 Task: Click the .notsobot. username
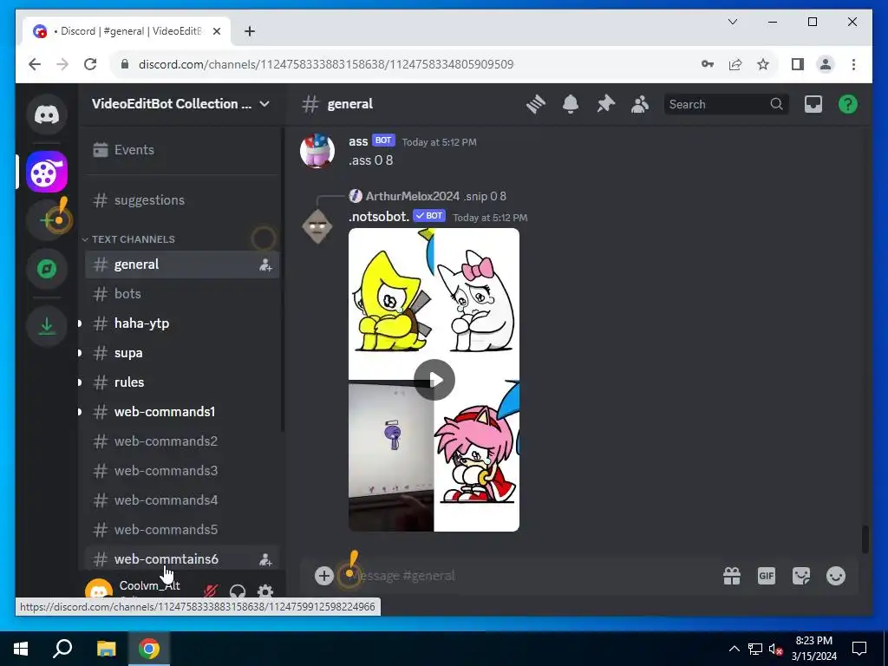pos(379,217)
